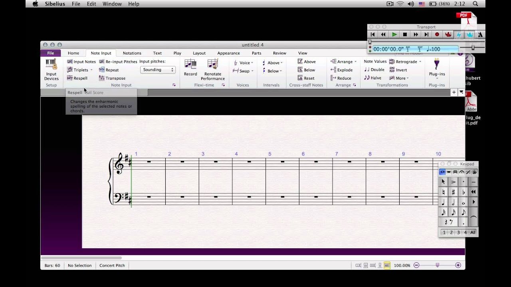511x287 pixels.
Task: Click the Invert transformation button
Action: tap(398, 70)
